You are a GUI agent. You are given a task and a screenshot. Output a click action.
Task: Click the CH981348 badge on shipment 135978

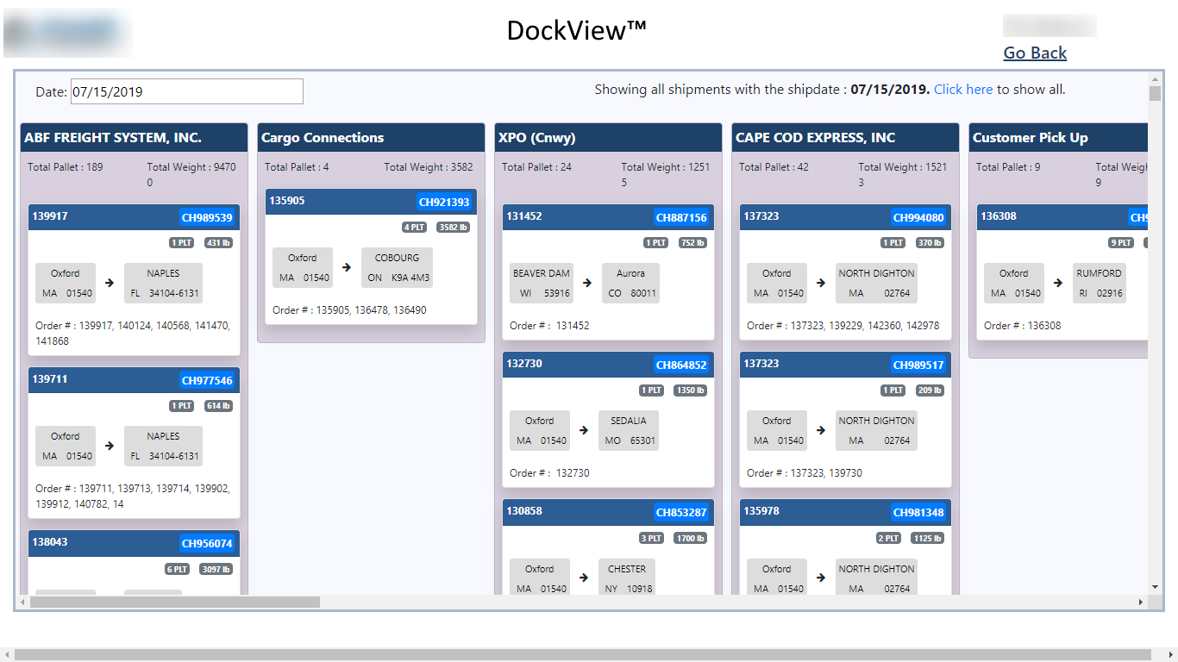click(919, 511)
